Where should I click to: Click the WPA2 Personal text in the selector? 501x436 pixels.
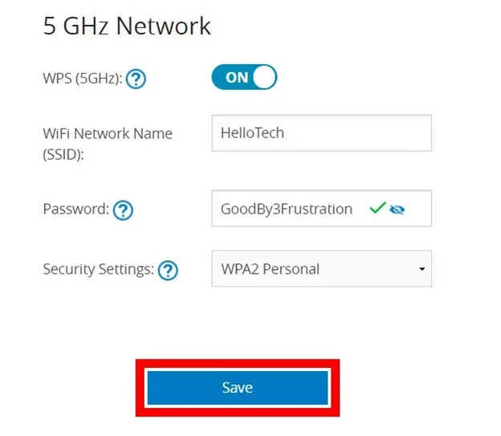click(270, 269)
